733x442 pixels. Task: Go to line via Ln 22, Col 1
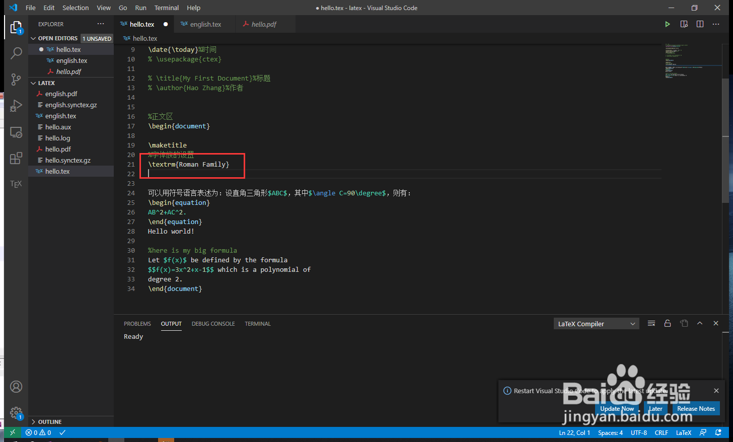click(574, 432)
